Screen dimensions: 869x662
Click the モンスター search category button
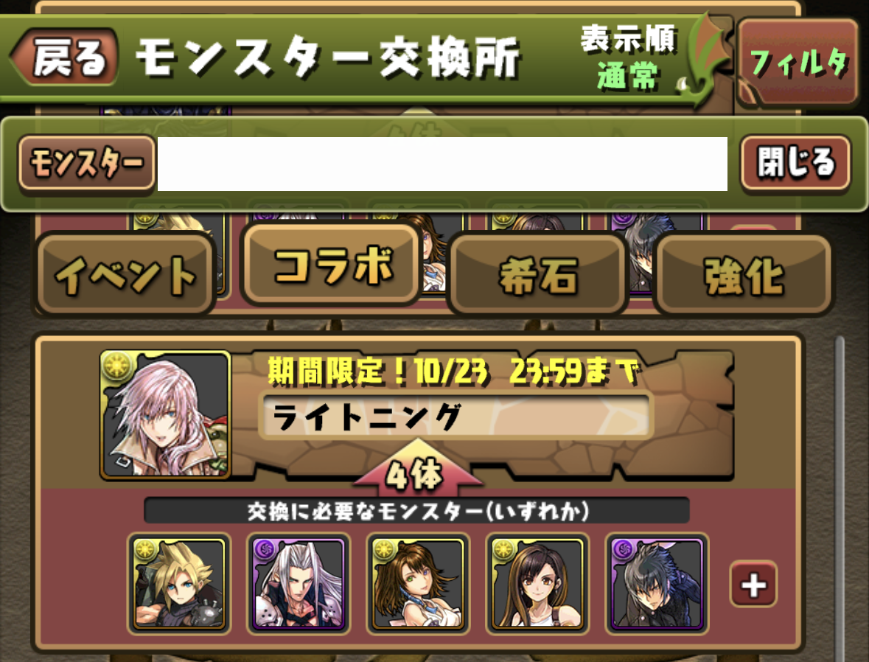tap(86, 164)
